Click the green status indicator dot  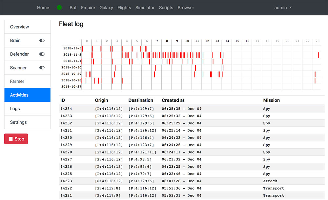[x=59, y=8]
